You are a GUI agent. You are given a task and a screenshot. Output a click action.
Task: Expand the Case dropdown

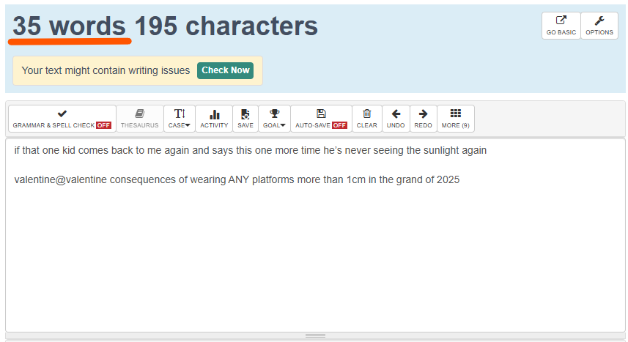(179, 119)
